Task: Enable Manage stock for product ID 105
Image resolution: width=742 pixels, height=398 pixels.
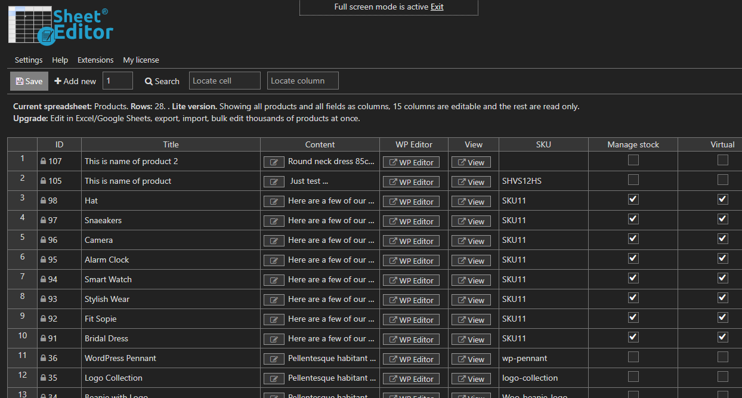Action: (x=633, y=180)
